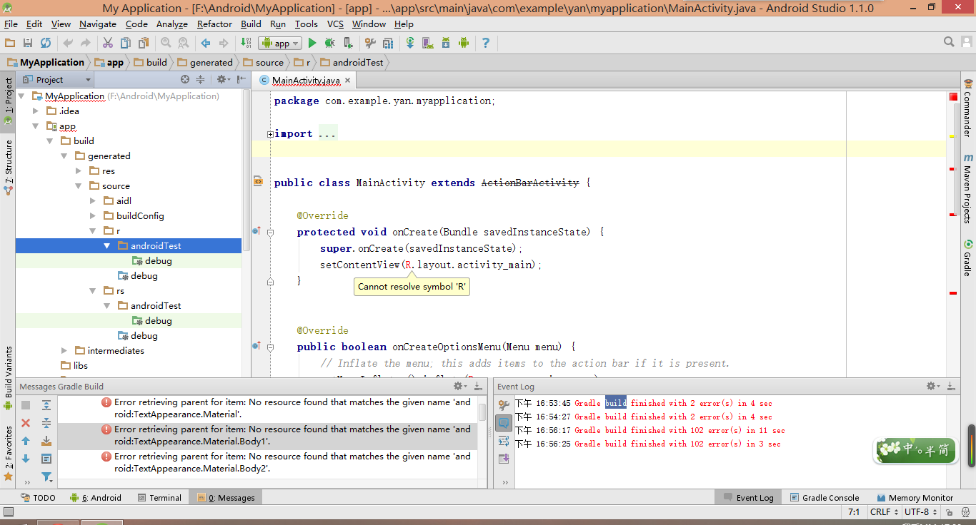The image size is (976, 525).
Task: Open the Android Device Monitor icon
Action: (463, 44)
